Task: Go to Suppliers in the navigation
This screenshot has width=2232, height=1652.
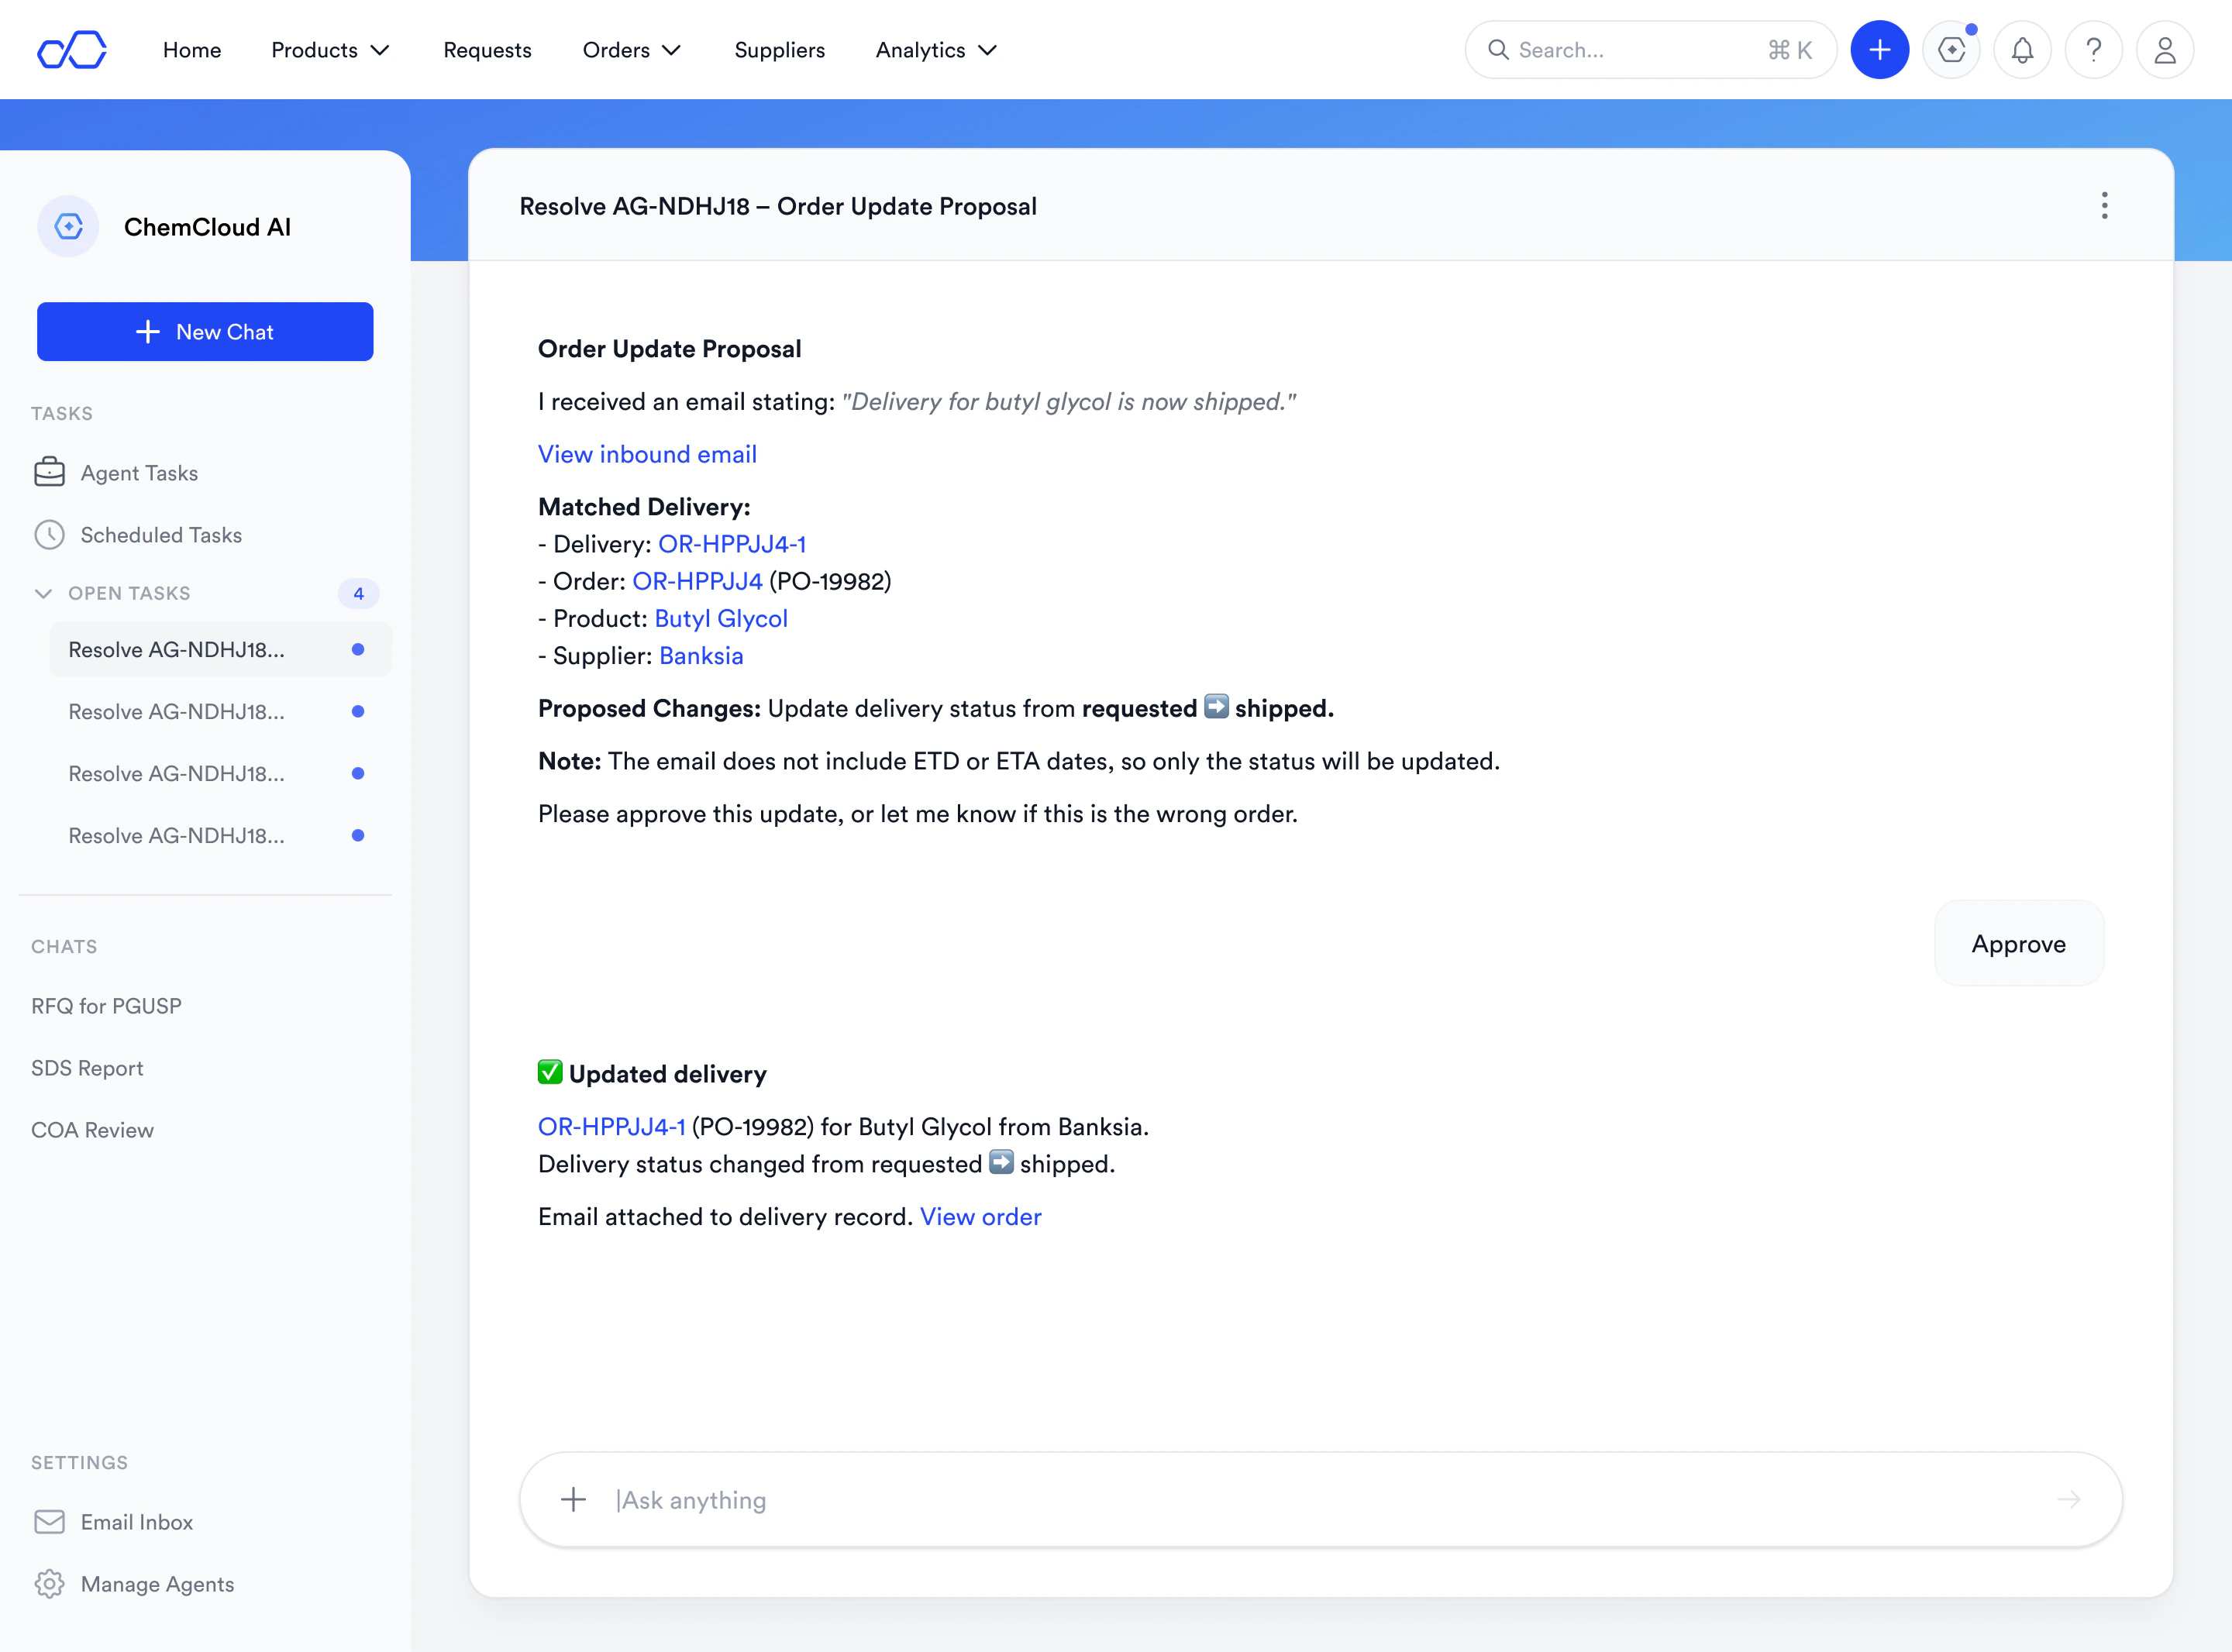Action: 779,50
